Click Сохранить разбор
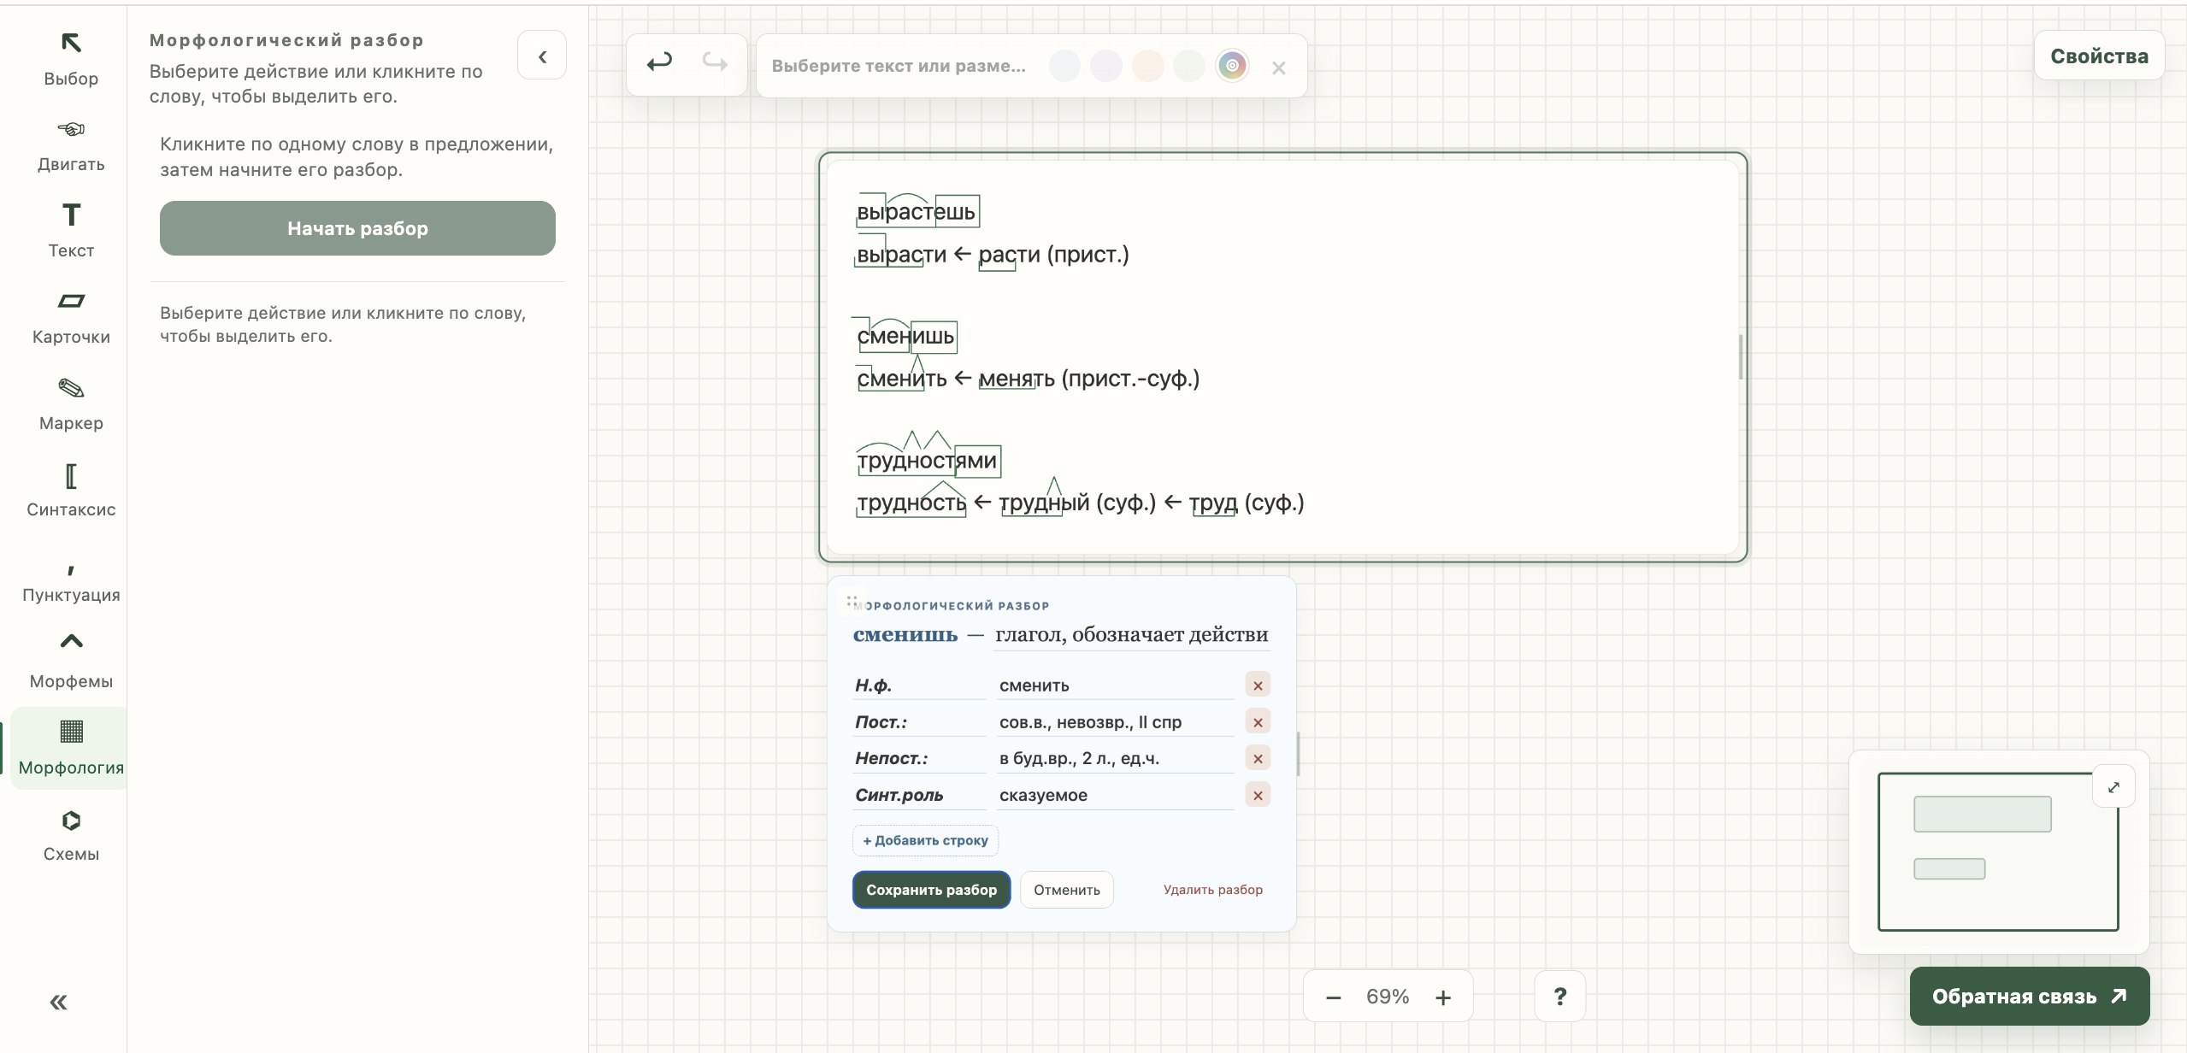This screenshot has height=1053, width=2187. pyautogui.click(x=931, y=890)
